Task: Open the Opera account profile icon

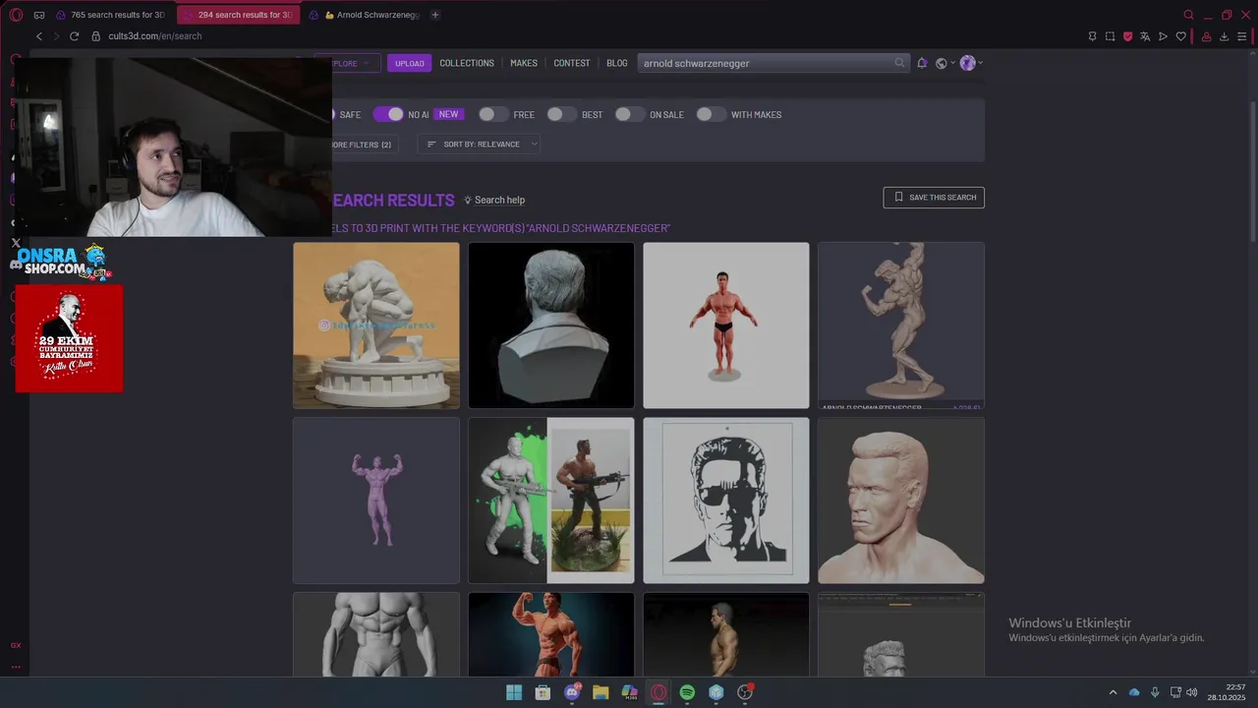Action: click(x=1206, y=36)
